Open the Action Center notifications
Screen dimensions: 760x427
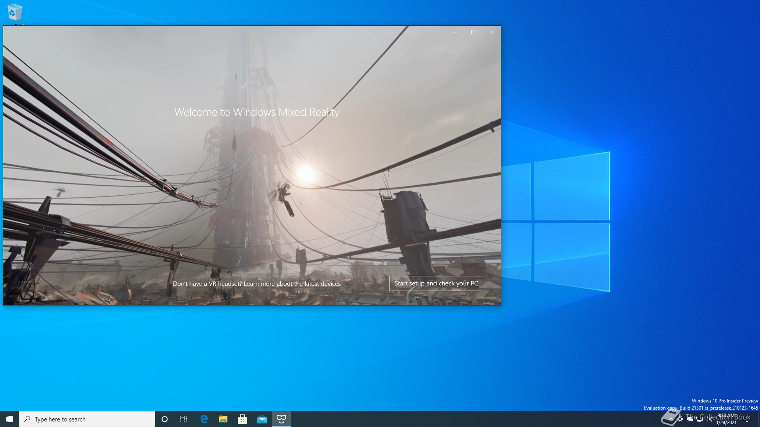747,419
